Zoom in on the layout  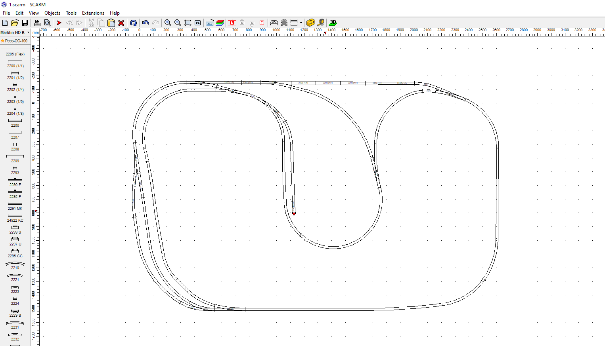pos(168,23)
